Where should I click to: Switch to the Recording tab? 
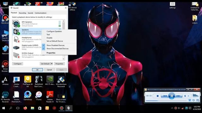pyautogui.click(x=22, y=13)
